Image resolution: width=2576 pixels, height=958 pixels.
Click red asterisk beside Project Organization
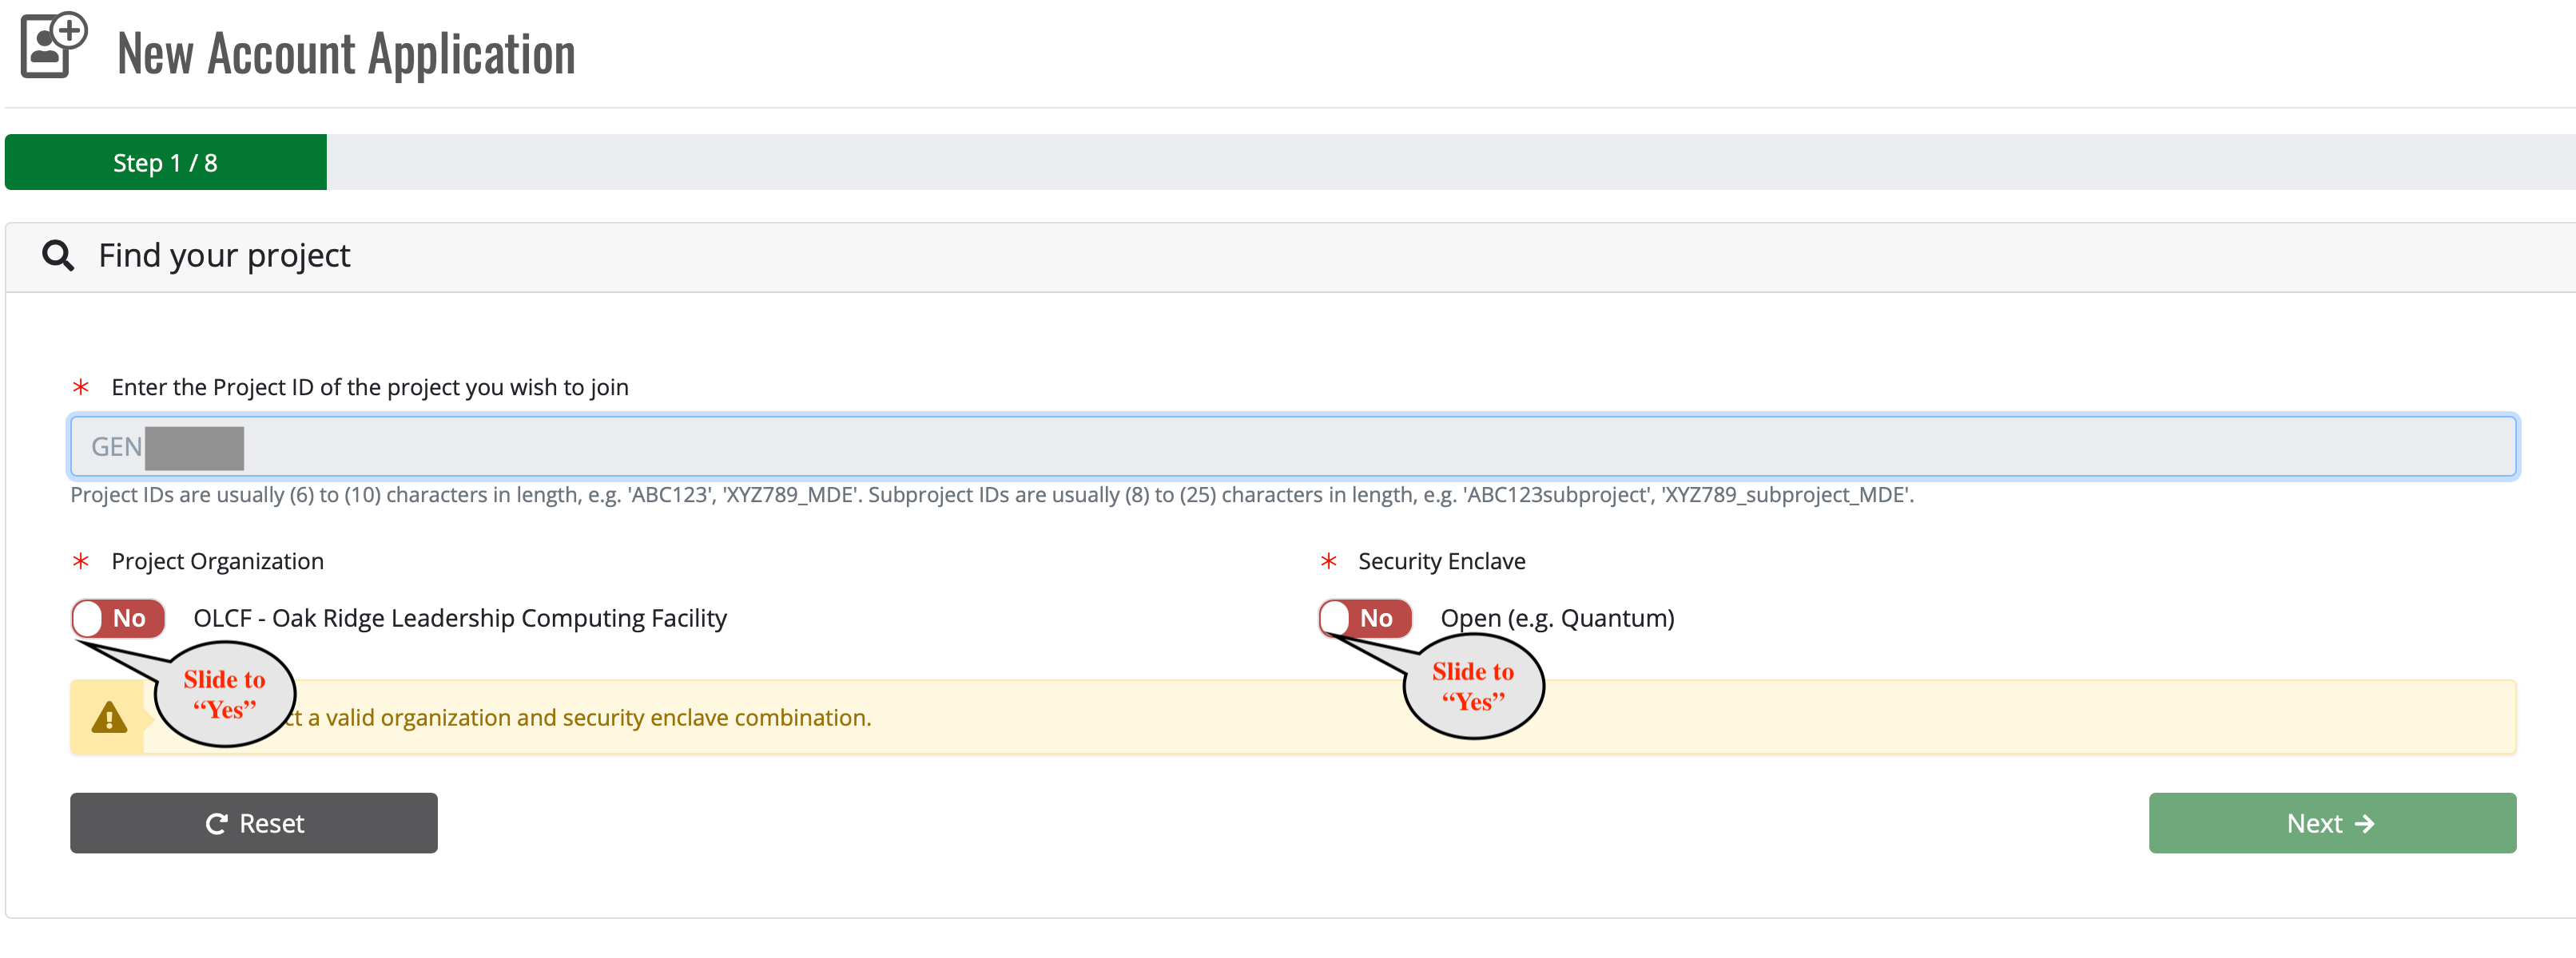(x=81, y=561)
